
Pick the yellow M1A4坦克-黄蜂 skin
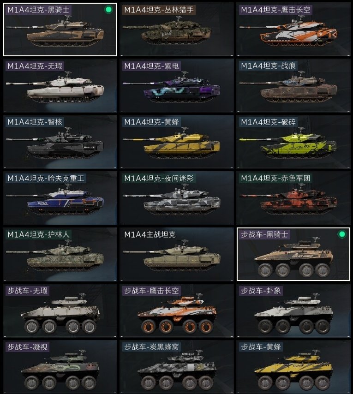(177, 142)
